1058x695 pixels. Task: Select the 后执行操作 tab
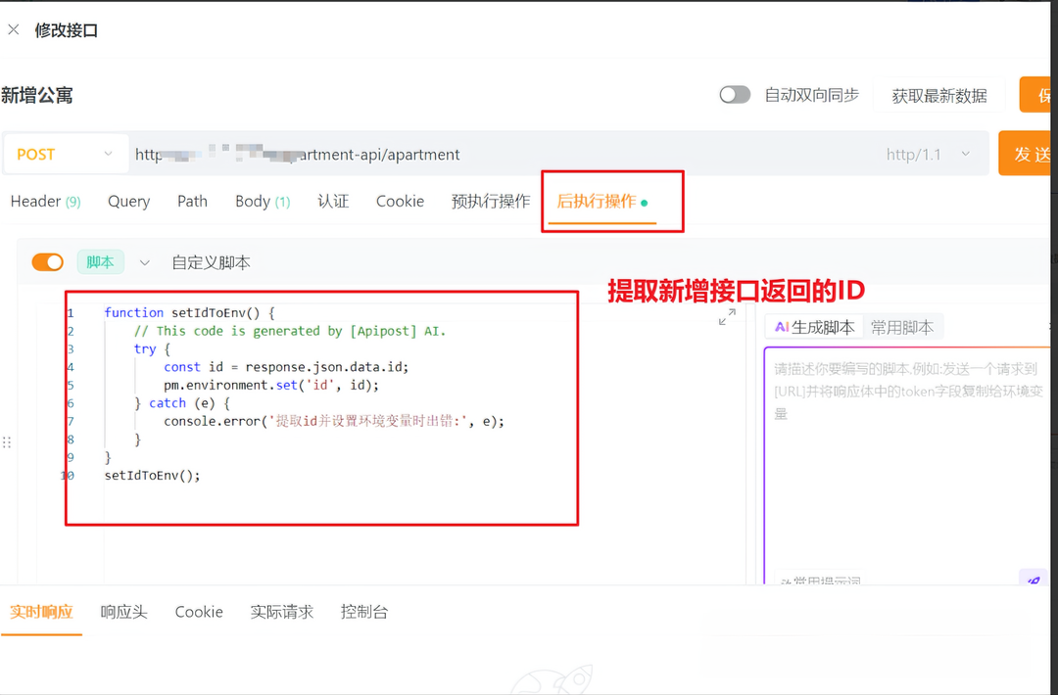(x=601, y=202)
